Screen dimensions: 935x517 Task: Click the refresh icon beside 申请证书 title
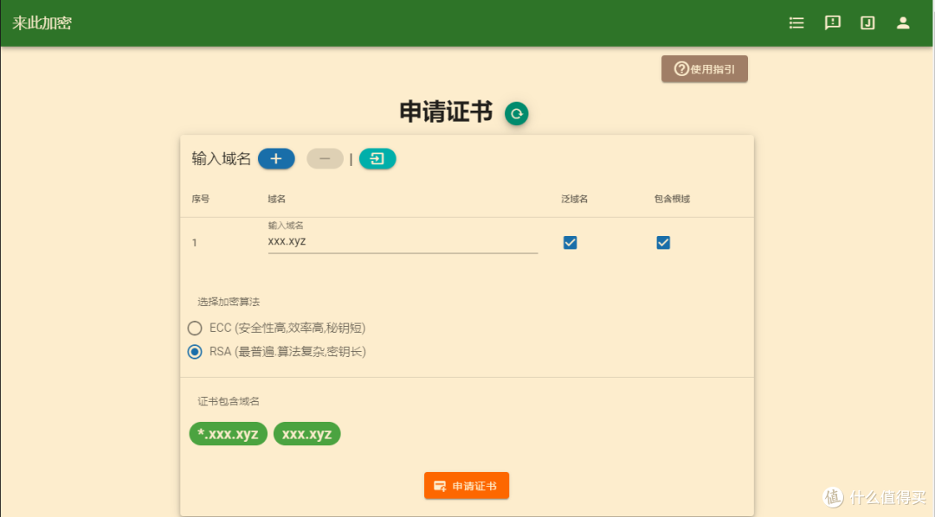(x=517, y=113)
